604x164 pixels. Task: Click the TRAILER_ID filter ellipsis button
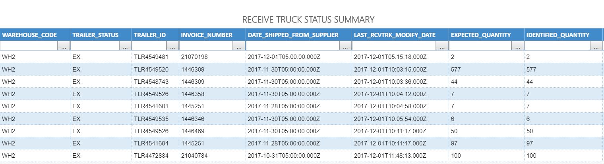tap(173, 46)
